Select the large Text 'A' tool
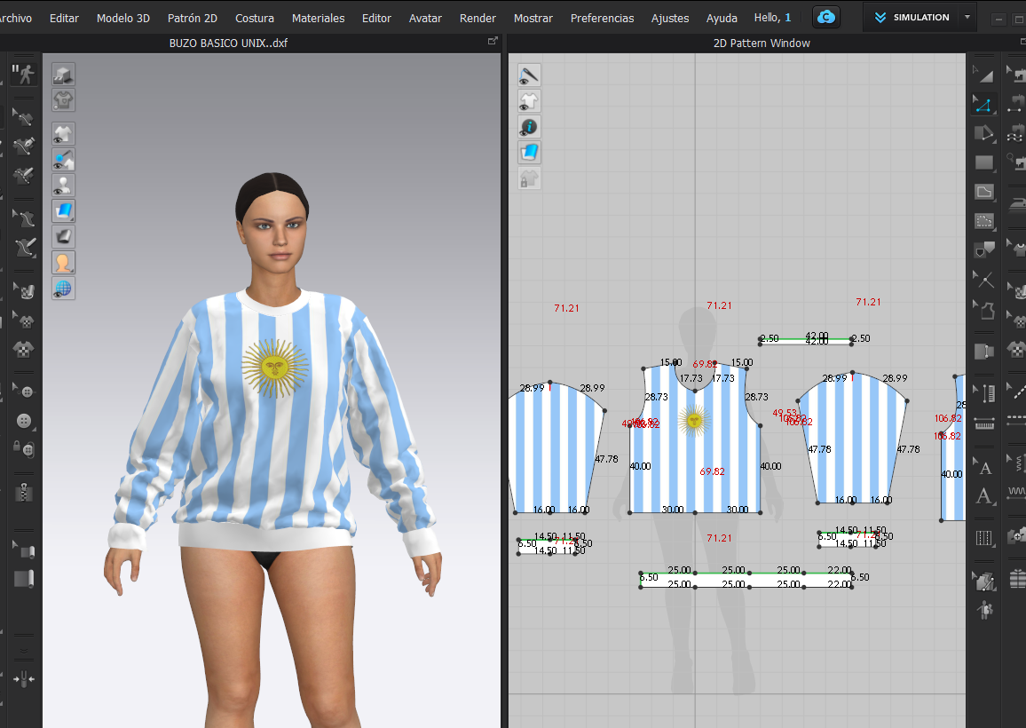Image resolution: width=1026 pixels, height=728 pixels. point(983,496)
